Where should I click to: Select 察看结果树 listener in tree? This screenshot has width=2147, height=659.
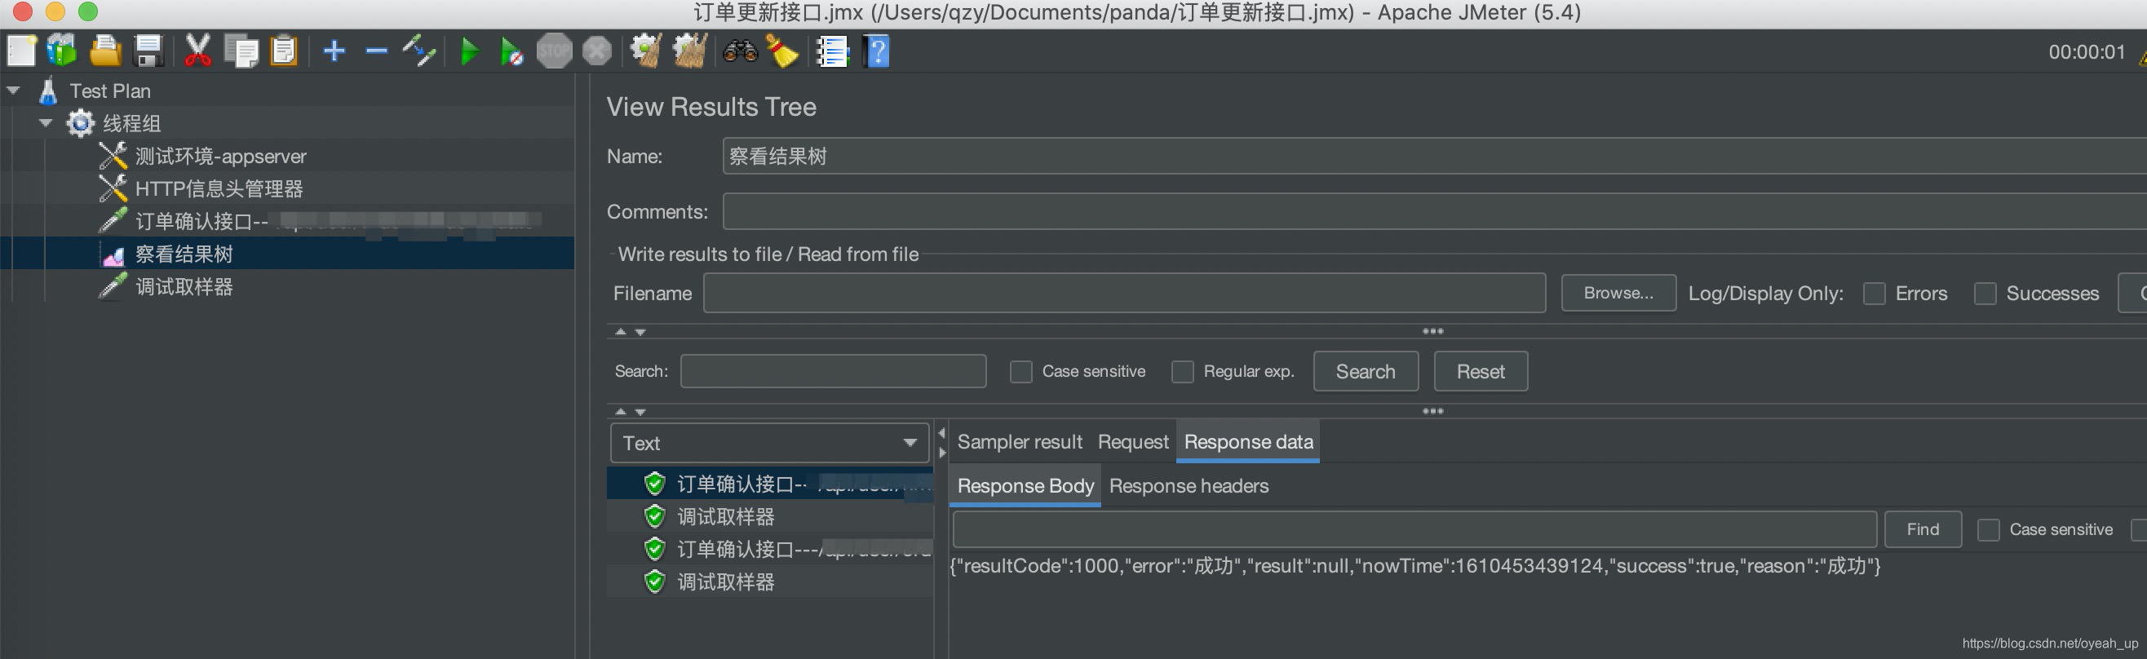tap(184, 254)
